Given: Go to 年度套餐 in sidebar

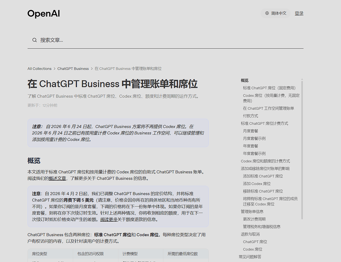Looking at the screenshot, I should (x=250, y=146).
